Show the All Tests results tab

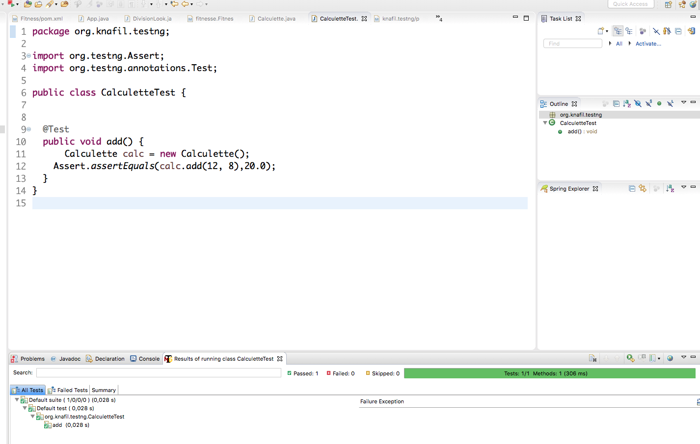tap(28, 390)
